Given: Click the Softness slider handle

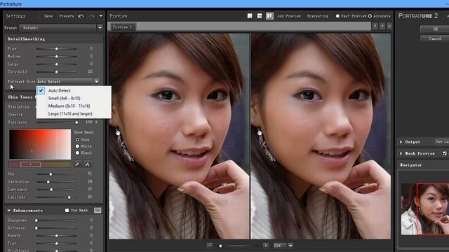Looking at the screenshot, I should (x=36, y=228).
